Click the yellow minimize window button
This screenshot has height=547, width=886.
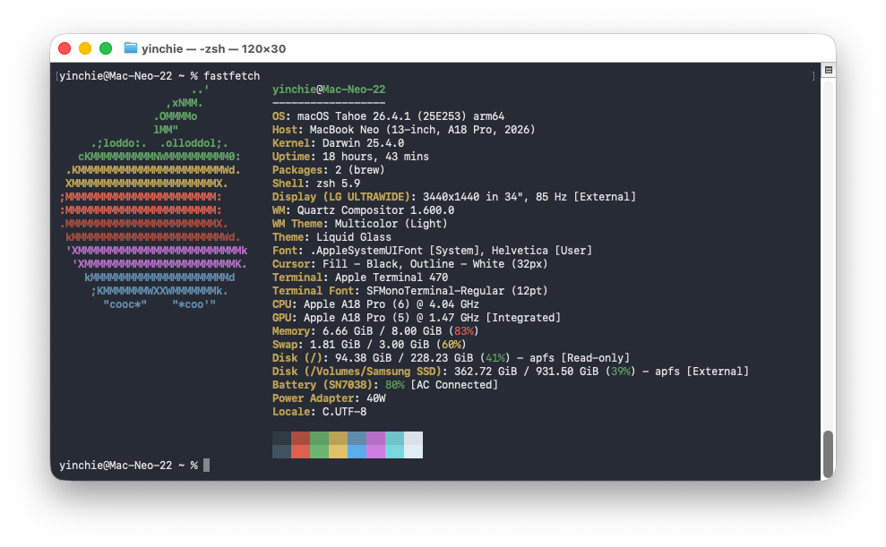[85, 48]
